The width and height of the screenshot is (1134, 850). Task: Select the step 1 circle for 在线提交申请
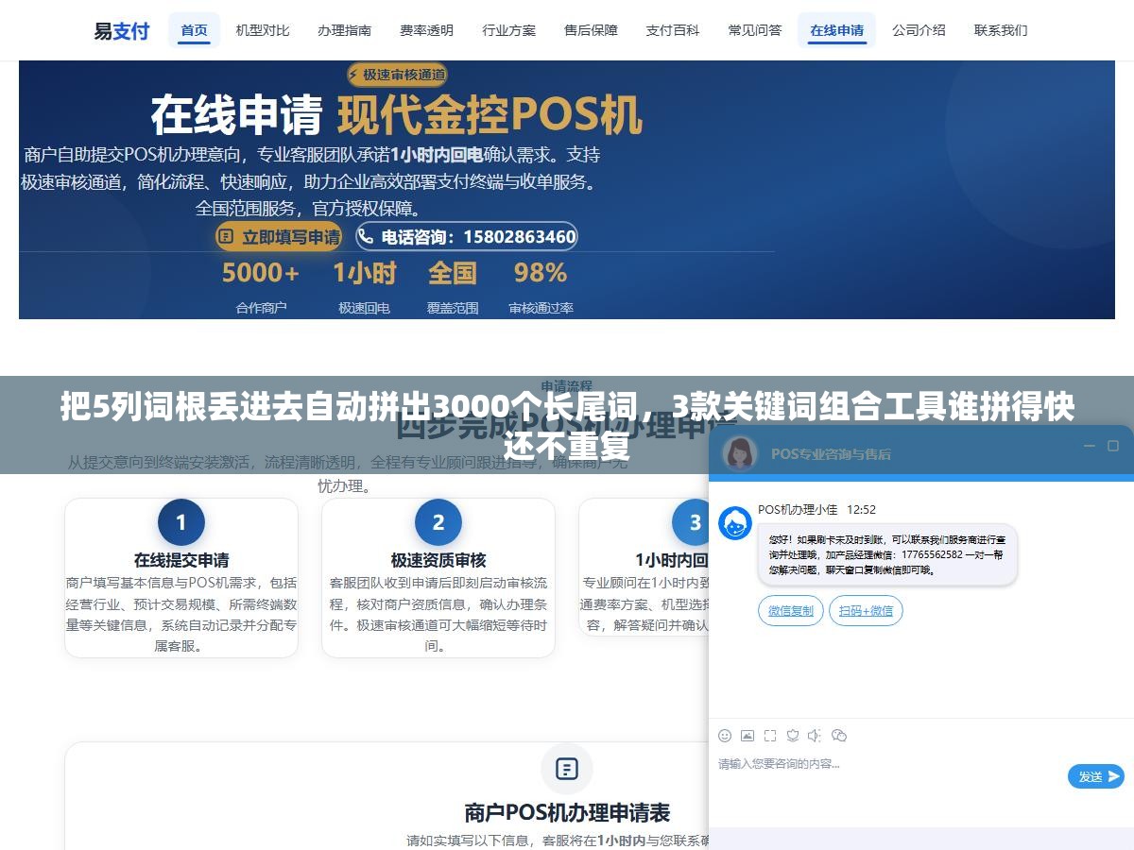click(181, 522)
